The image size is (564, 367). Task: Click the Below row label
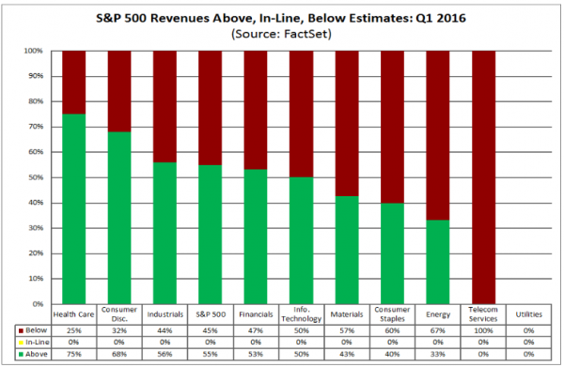(x=37, y=330)
